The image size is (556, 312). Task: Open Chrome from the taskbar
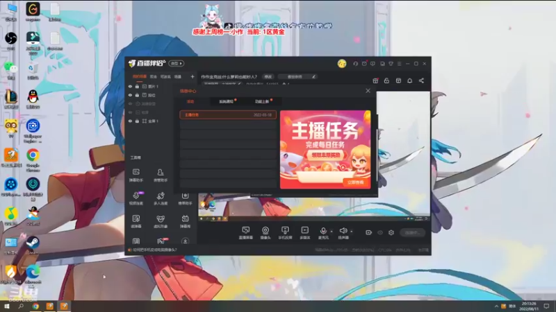pos(35,306)
